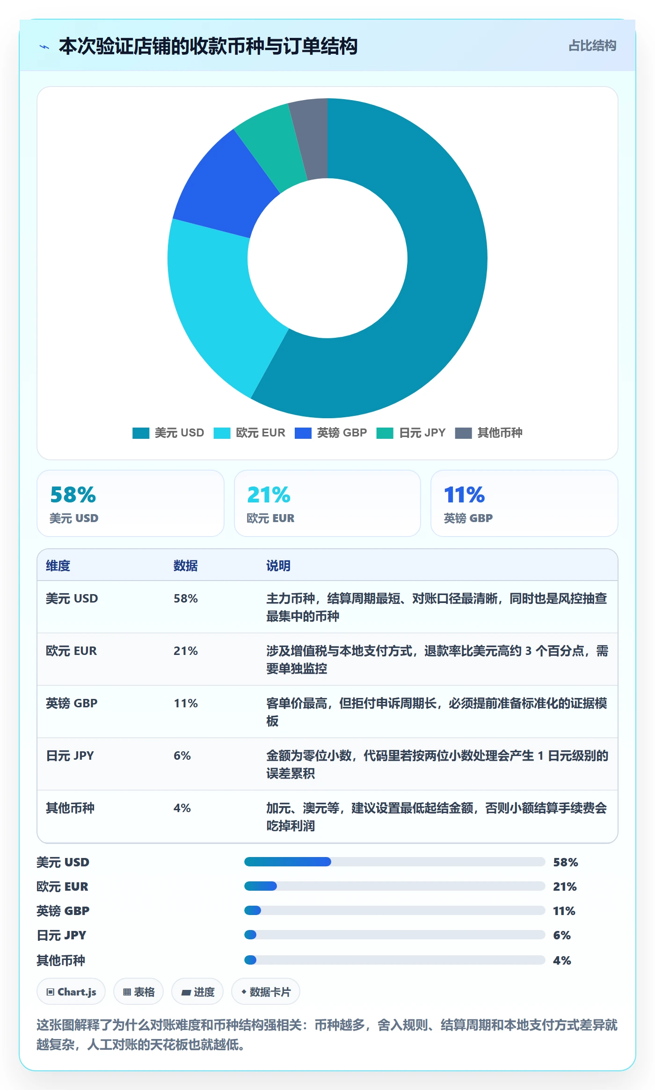Click 美元 USD cell in the table
The height and width of the screenshot is (1090, 655).
click(72, 598)
